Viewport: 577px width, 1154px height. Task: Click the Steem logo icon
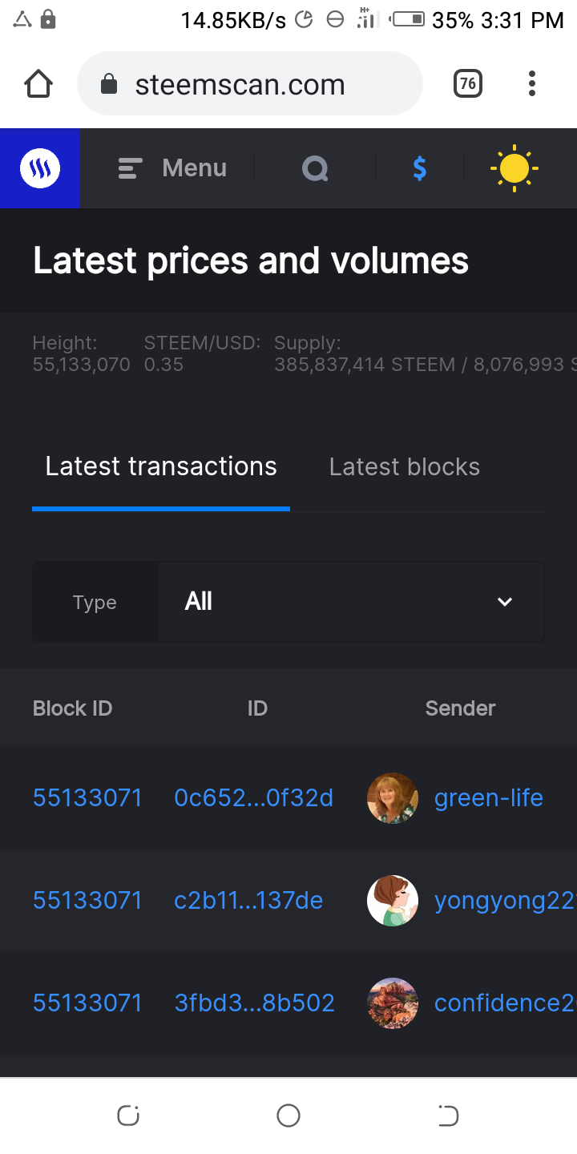(40, 168)
